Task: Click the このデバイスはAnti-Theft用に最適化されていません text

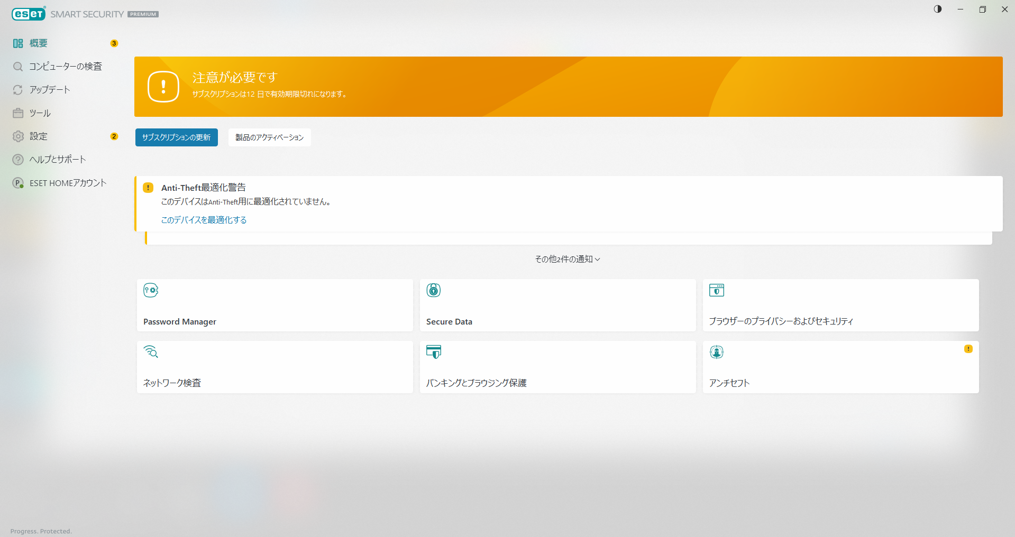Action: click(x=246, y=202)
